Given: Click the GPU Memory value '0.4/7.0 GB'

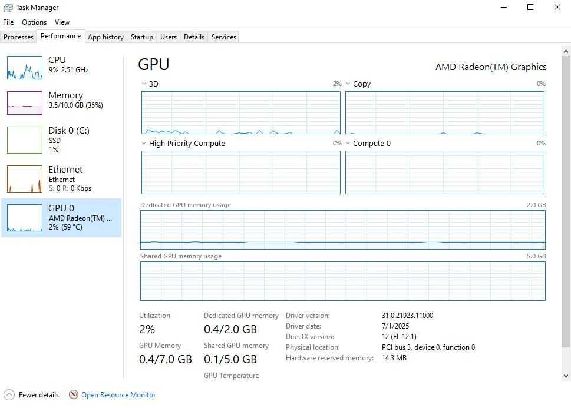Looking at the screenshot, I should [166, 359].
